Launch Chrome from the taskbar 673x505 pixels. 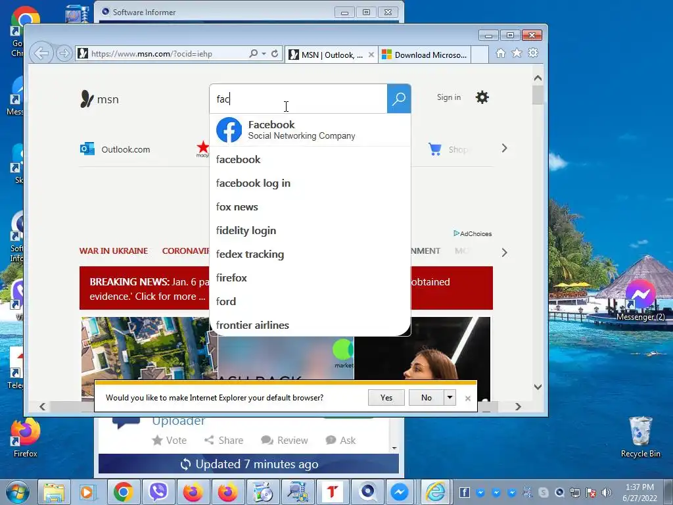(123, 492)
